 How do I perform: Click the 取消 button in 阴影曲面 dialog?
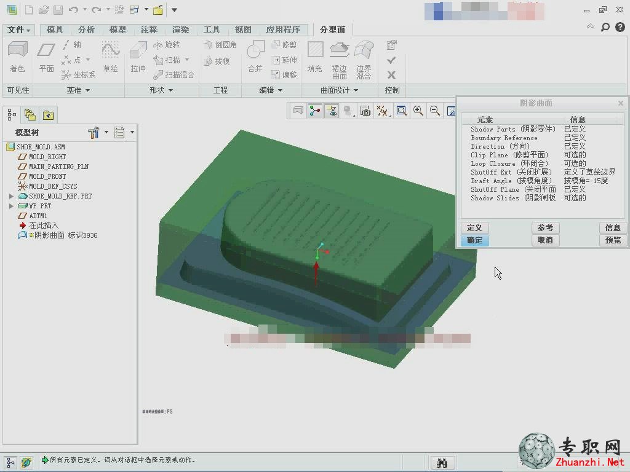pos(545,240)
